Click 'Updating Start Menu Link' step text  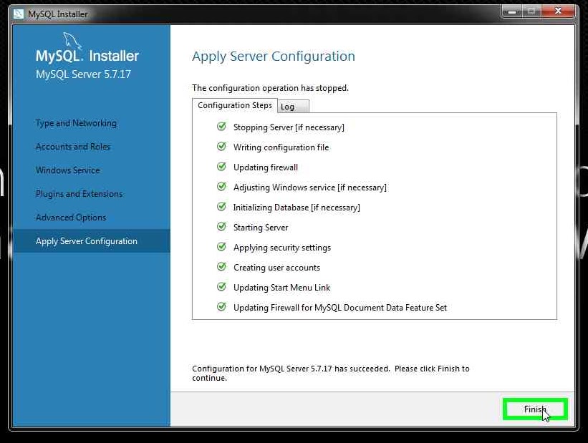click(281, 288)
